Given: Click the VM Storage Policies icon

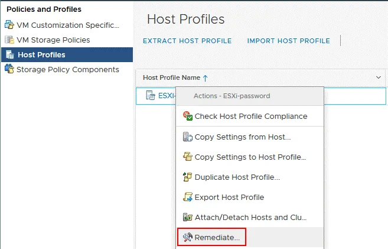Looking at the screenshot, I should coord(9,40).
